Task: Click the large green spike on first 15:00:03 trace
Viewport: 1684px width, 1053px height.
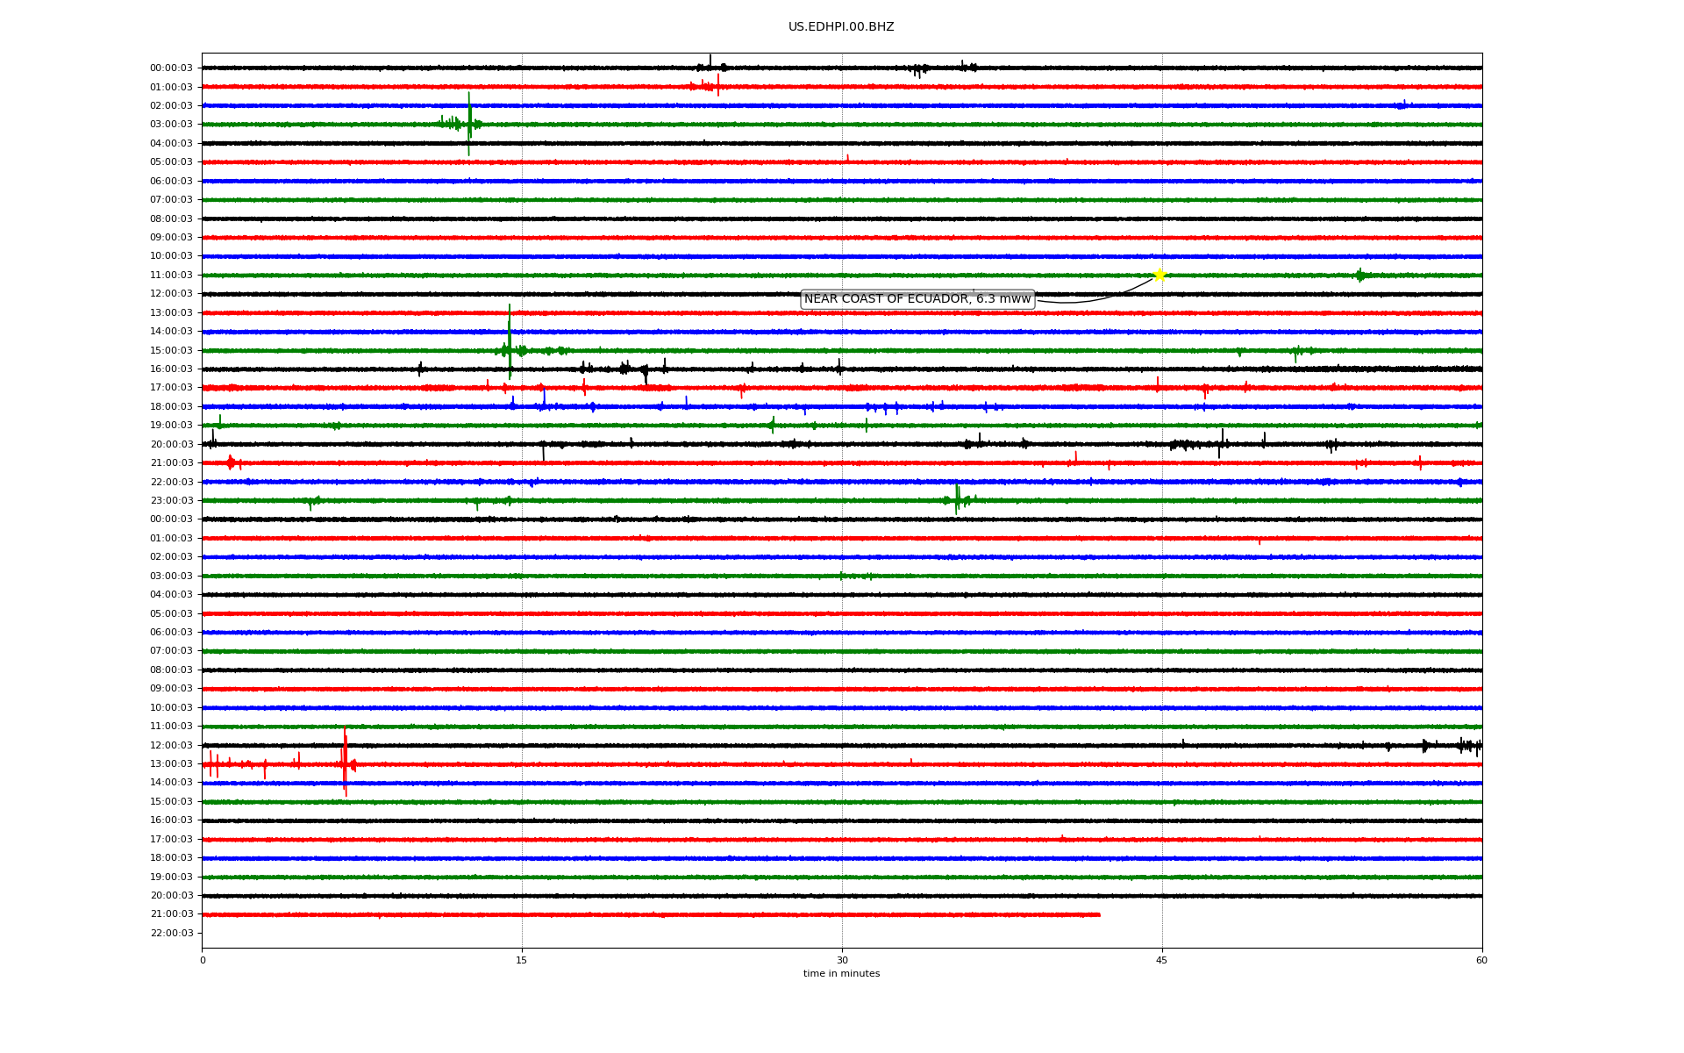Action: (510, 342)
